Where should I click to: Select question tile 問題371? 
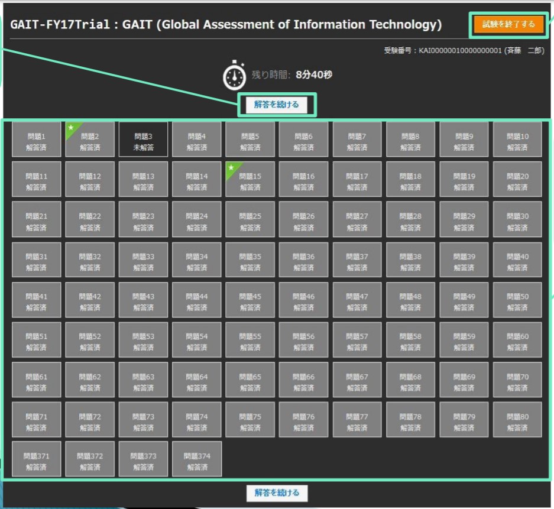[x=36, y=459]
